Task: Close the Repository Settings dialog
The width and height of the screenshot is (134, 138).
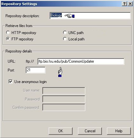Action: click(130, 4)
